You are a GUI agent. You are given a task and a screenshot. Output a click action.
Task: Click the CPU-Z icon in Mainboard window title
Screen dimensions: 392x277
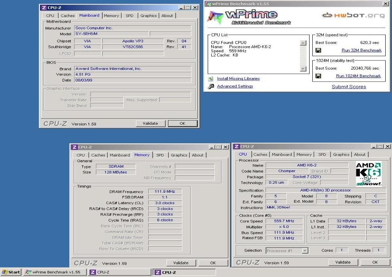(44, 8)
